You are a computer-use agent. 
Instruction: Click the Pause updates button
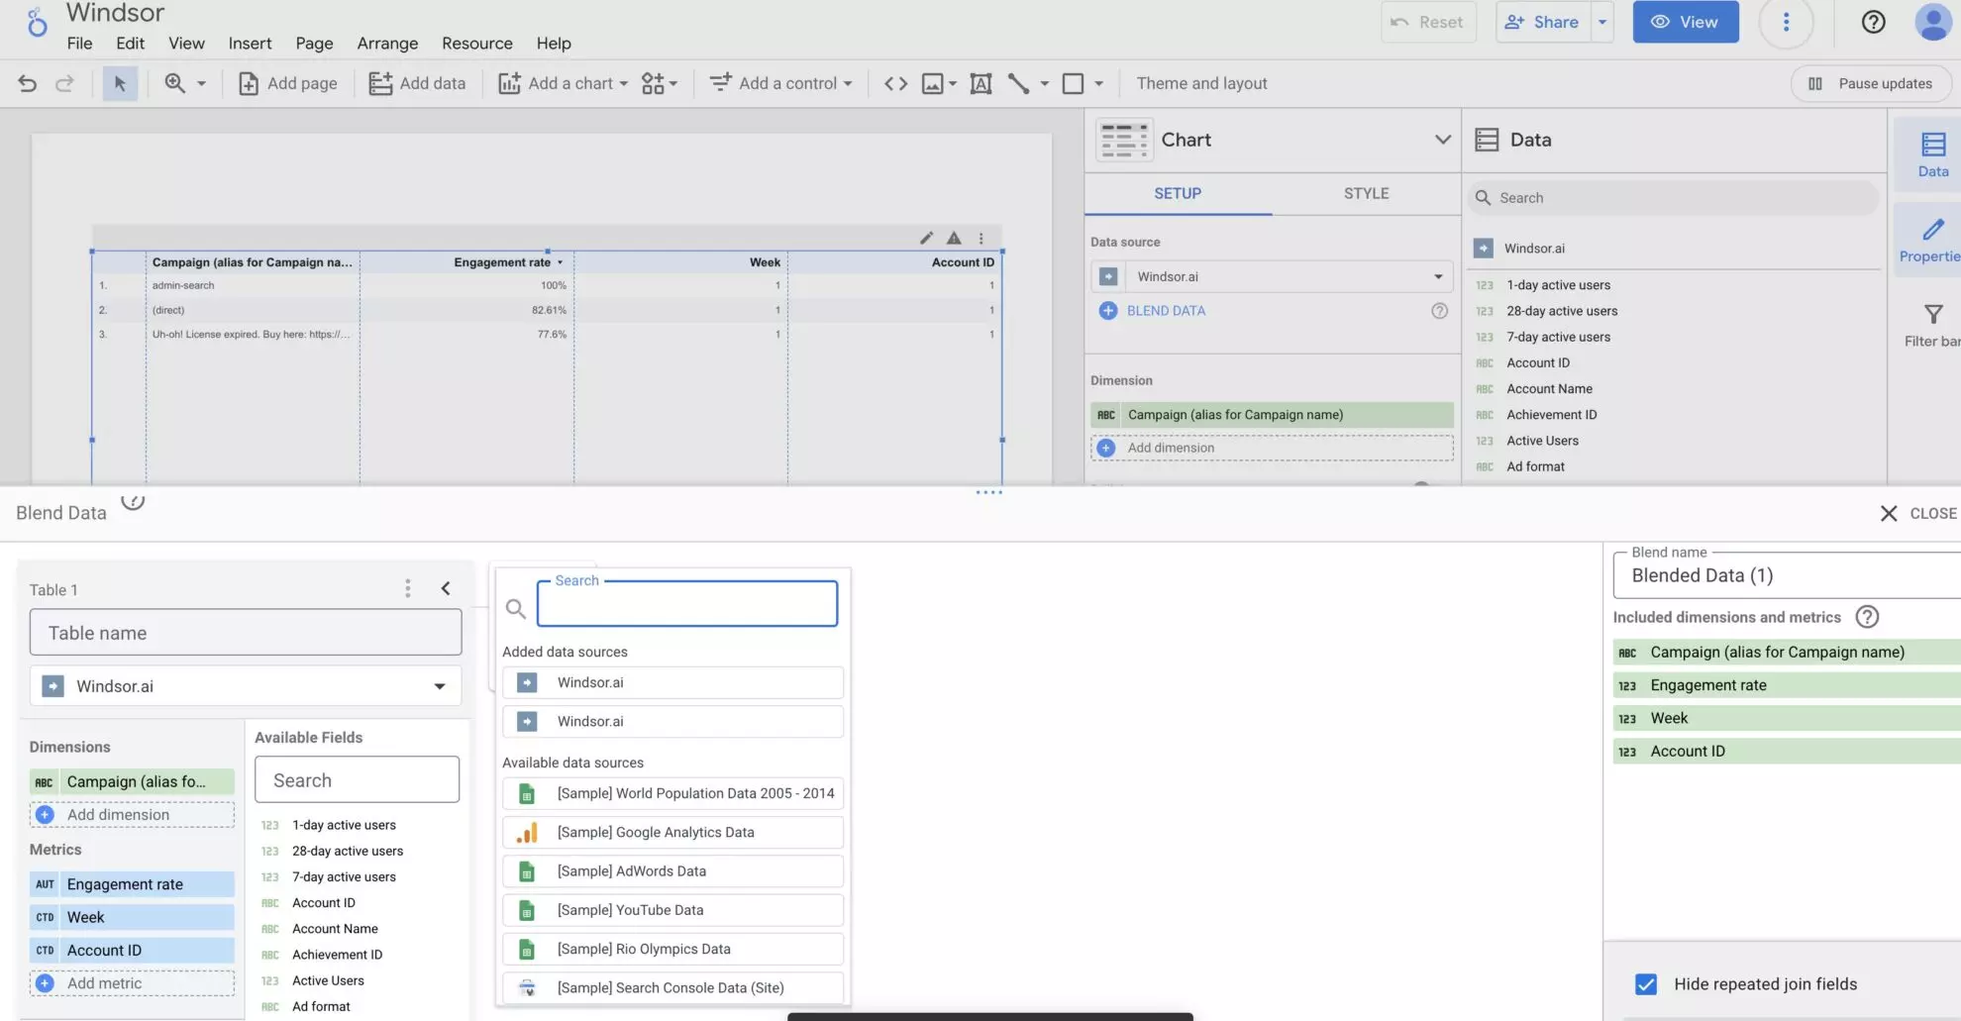pos(1871,83)
